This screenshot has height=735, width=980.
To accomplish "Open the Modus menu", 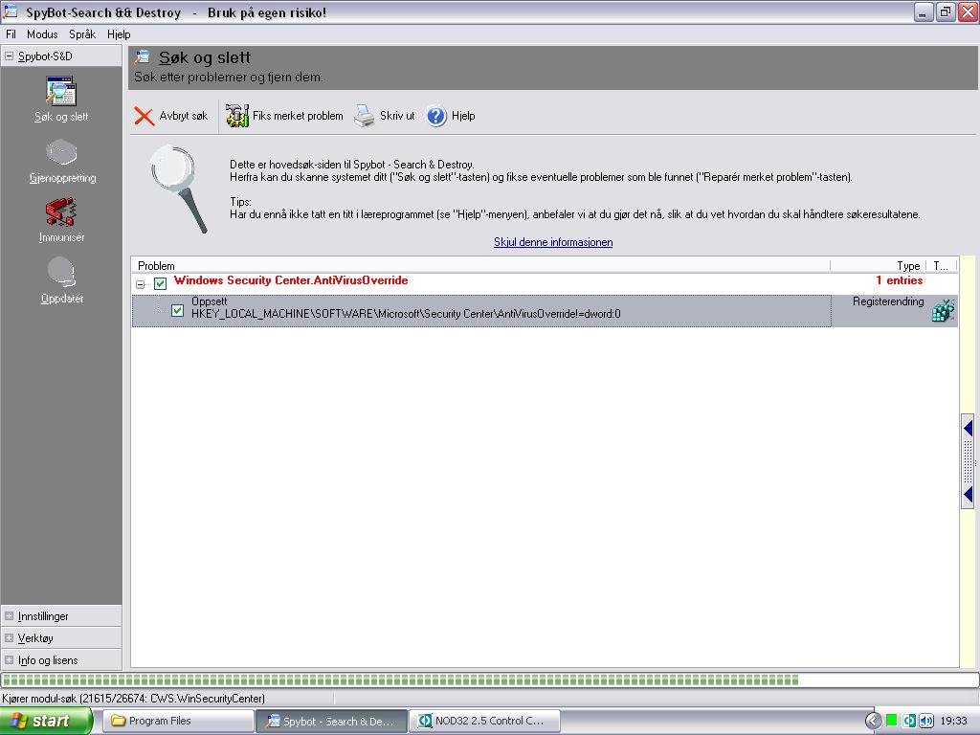I will (42, 34).
